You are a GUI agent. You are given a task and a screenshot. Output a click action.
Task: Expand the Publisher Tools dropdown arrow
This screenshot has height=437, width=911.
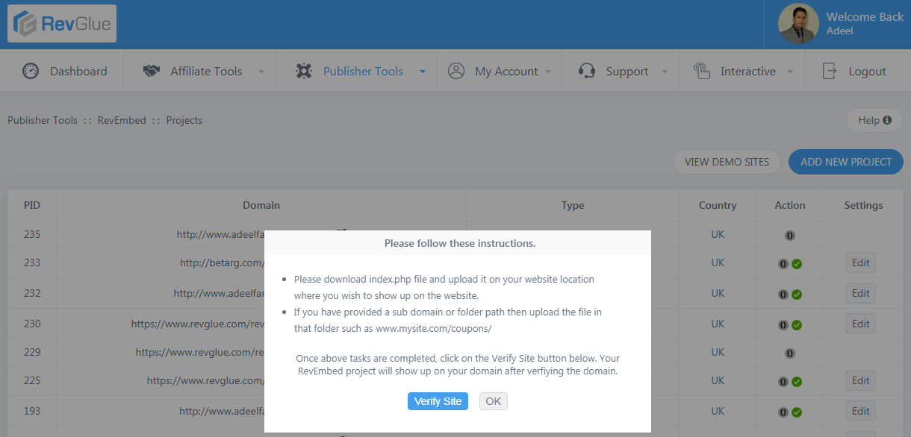[423, 72]
